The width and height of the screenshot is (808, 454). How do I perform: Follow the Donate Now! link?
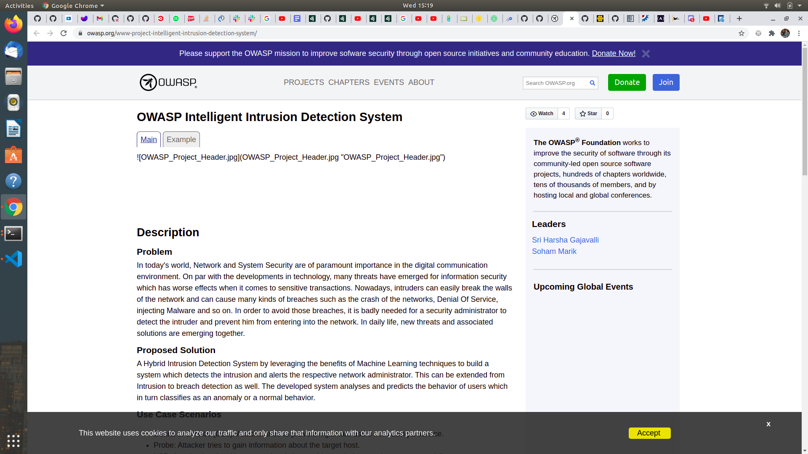(614, 53)
